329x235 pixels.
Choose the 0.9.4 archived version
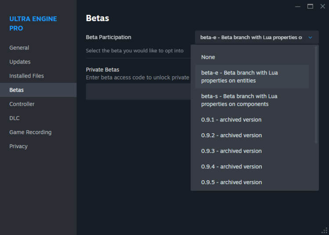(231, 167)
